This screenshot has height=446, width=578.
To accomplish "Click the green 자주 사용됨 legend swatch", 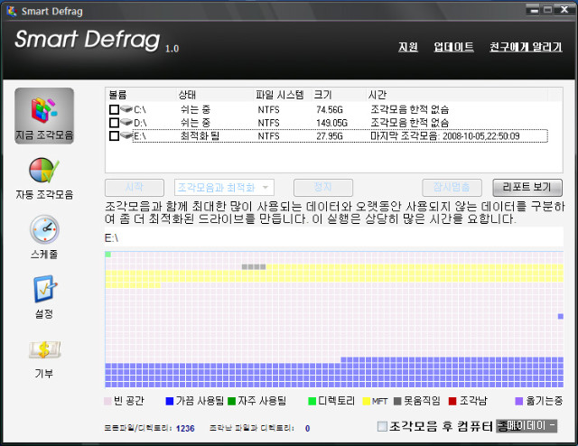I will pos(232,401).
